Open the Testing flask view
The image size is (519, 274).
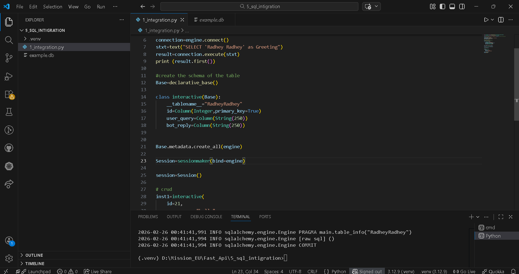click(9, 112)
